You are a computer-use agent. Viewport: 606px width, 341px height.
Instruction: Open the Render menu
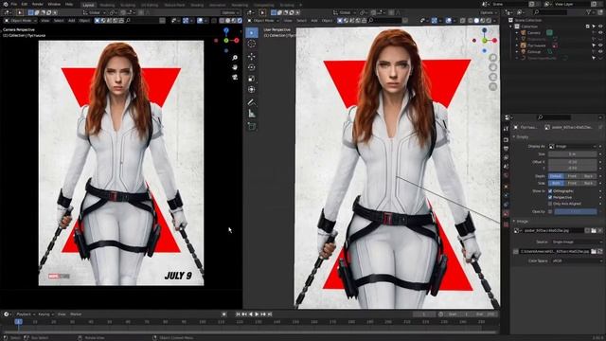[38, 4]
